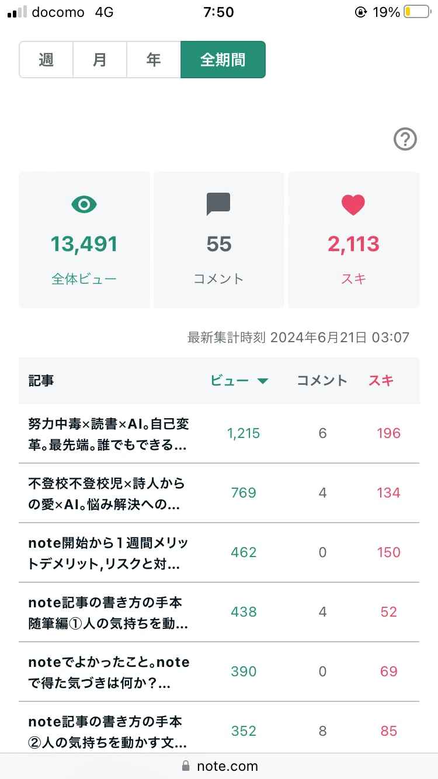Sort by ビュー dropdown arrow

(x=263, y=381)
